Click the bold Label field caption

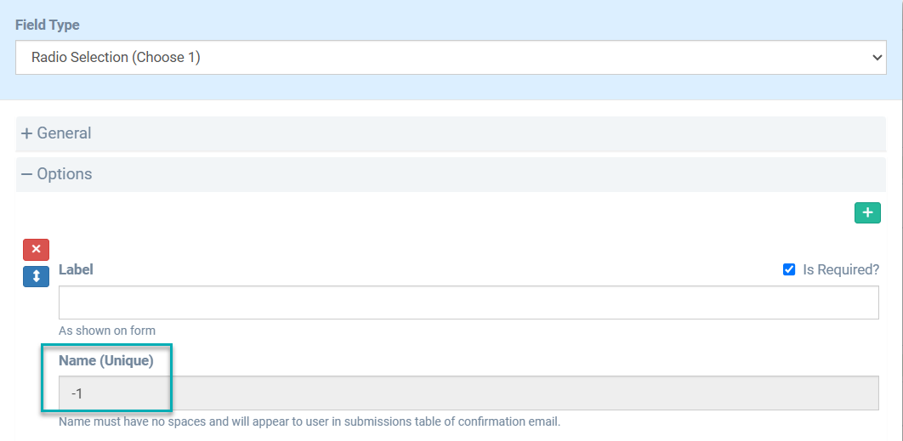click(76, 269)
